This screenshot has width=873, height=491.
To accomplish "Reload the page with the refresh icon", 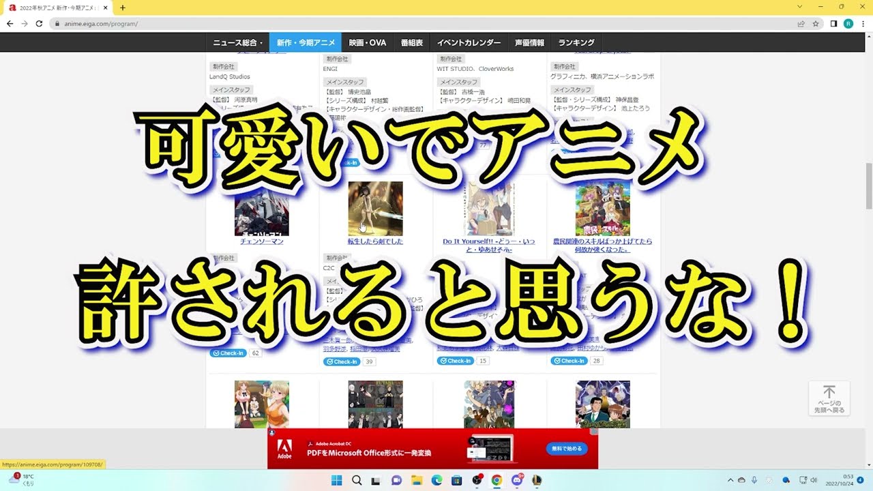I will pyautogui.click(x=39, y=23).
